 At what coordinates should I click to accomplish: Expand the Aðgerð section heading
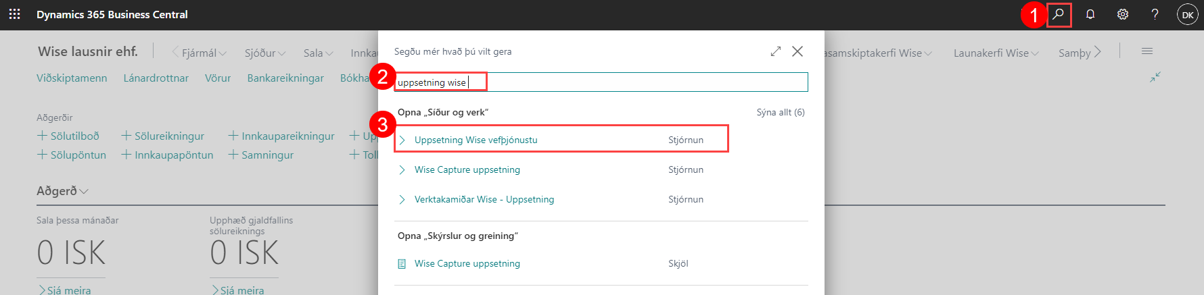(x=62, y=191)
